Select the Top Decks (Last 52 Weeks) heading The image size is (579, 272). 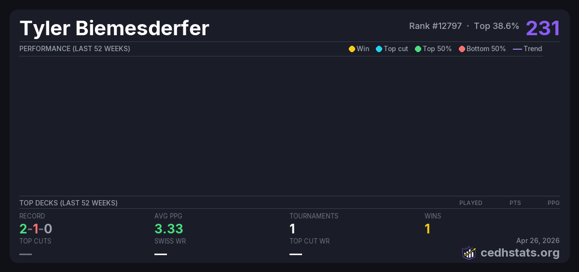click(x=69, y=203)
